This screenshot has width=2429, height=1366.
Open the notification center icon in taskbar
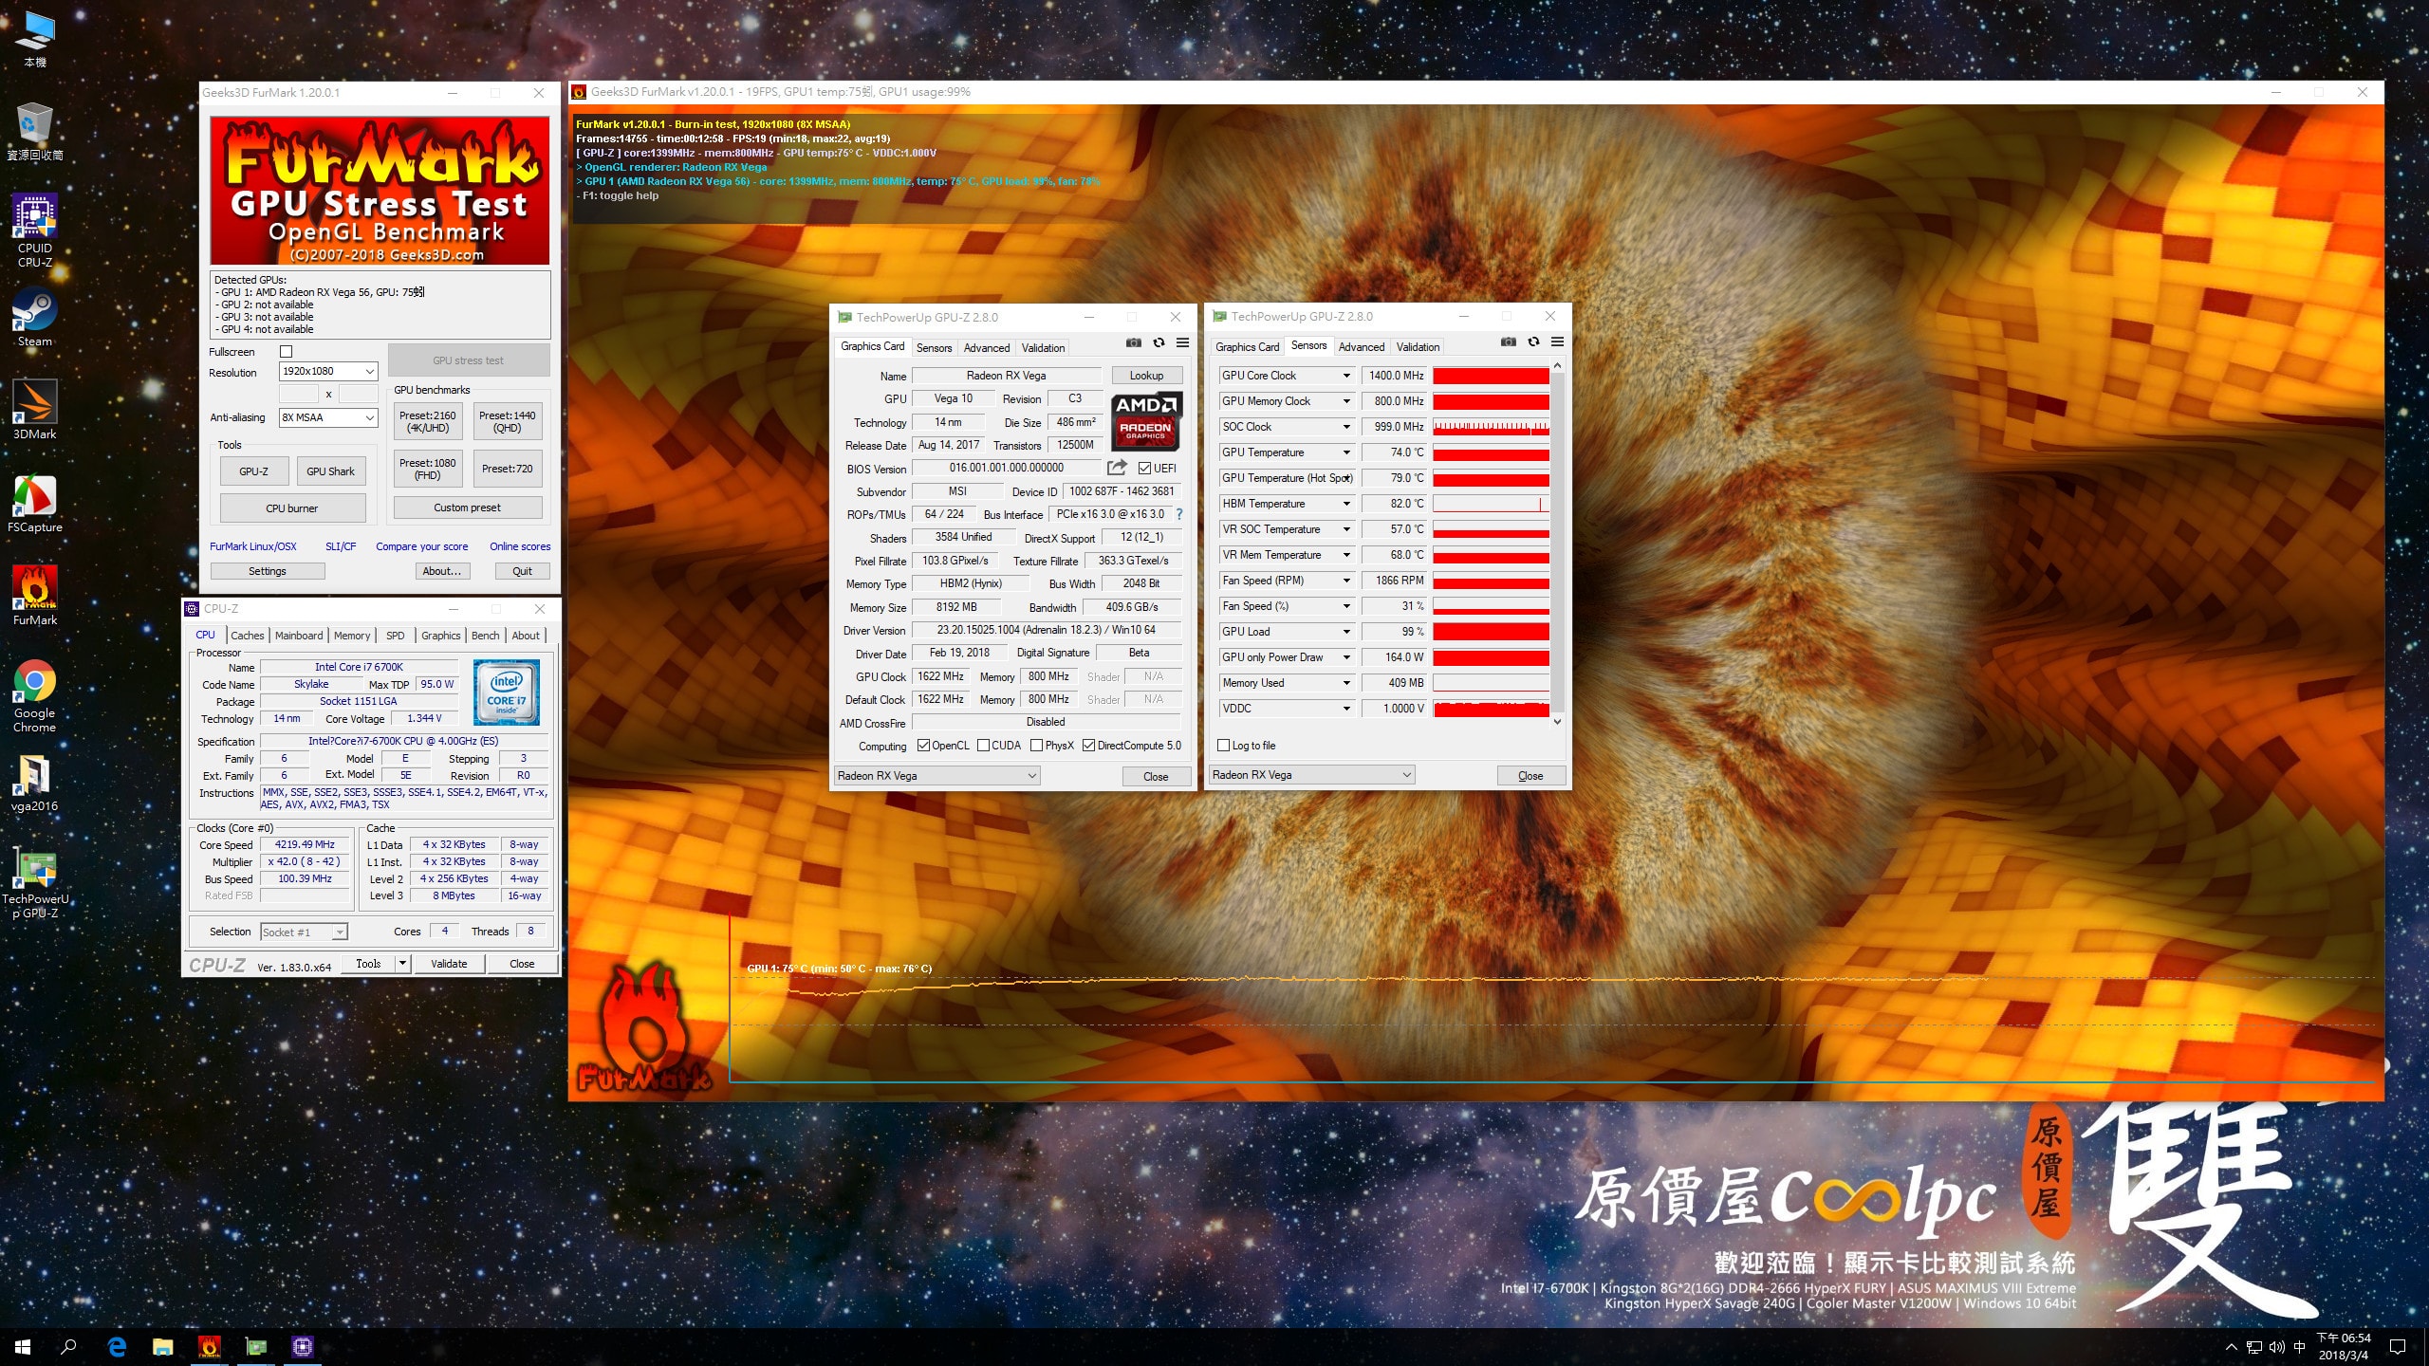[x=2398, y=1346]
